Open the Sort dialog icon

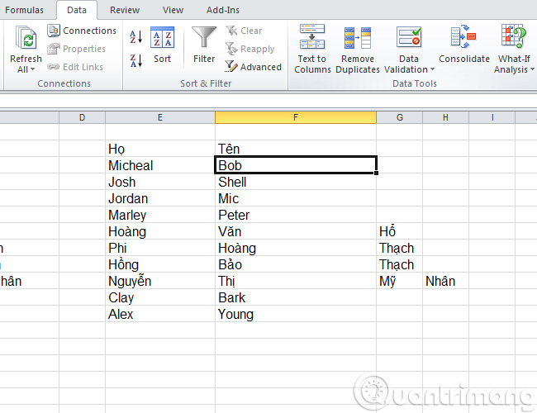[x=162, y=37]
